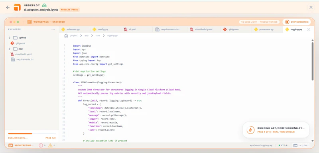319x153 pixels.
Task: Click the 'settings = get_settings()' code line
Action: click(89, 75)
